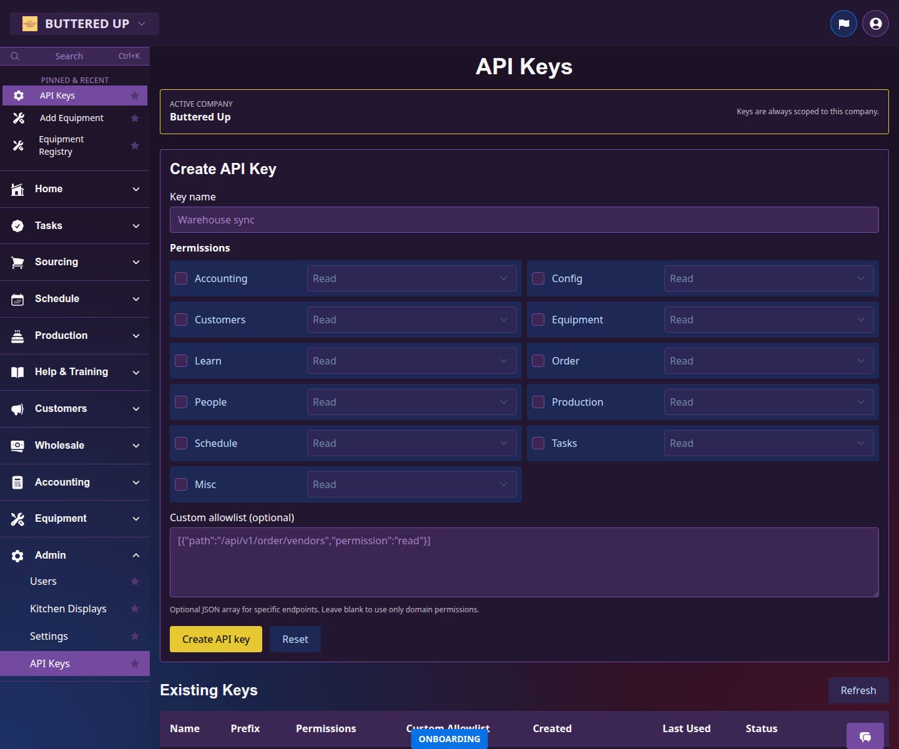Click the chat bubble icon bottom right
This screenshot has height=749, width=899.
[865, 737]
